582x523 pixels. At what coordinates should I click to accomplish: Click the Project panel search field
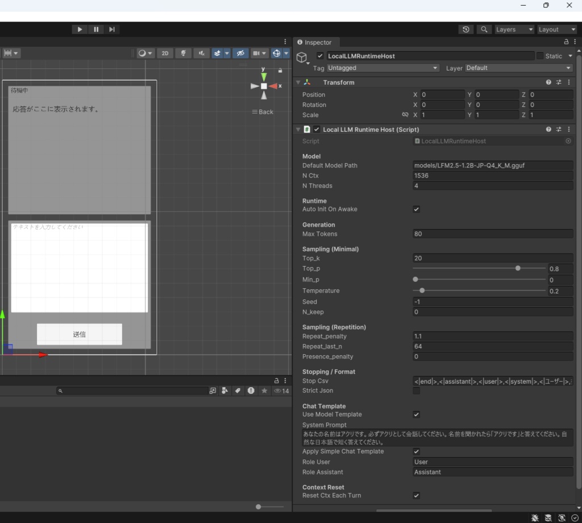tap(132, 391)
